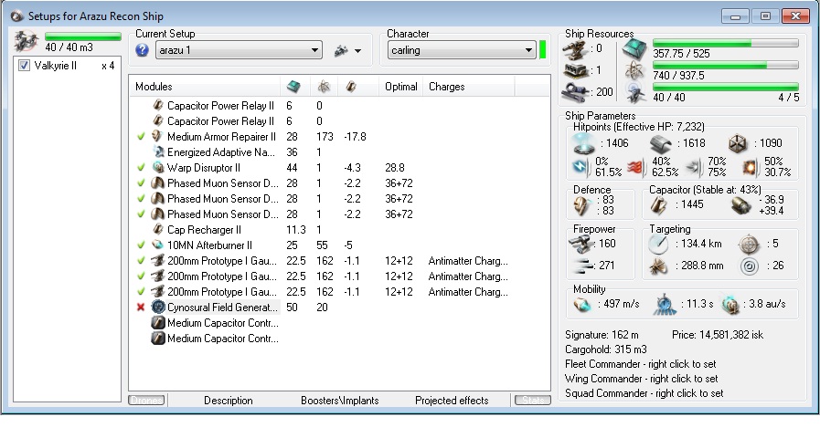820x438 pixels.
Task: Click the signature resolution icon showing 288.8 mm
Action: [x=658, y=266]
